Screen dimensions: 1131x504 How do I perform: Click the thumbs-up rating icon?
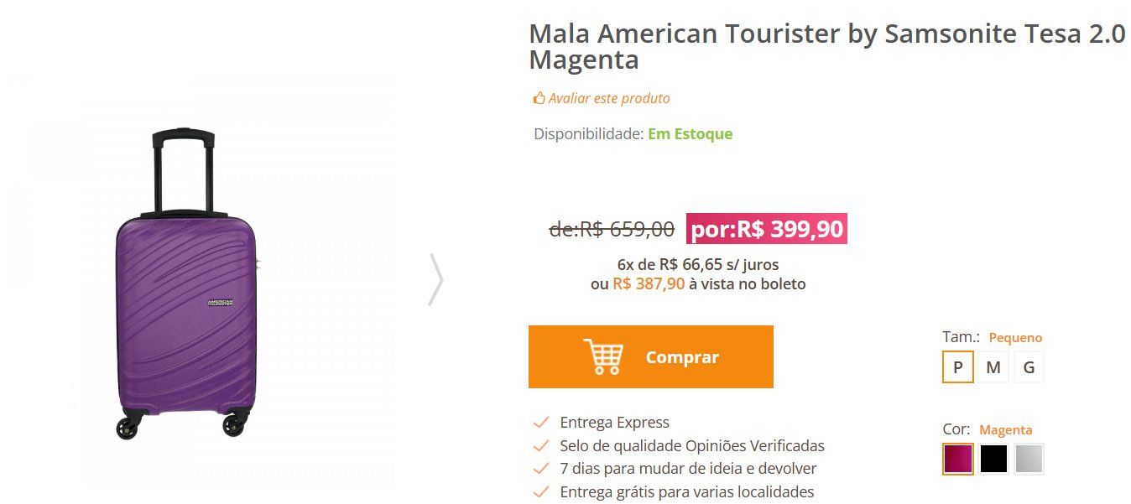click(539, 98)
